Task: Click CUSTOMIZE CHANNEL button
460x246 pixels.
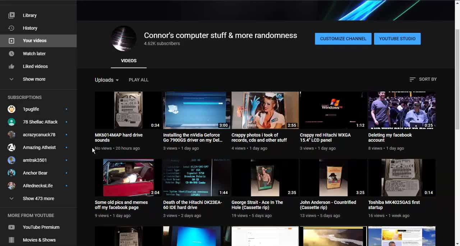Action: (x=343, y=39)
